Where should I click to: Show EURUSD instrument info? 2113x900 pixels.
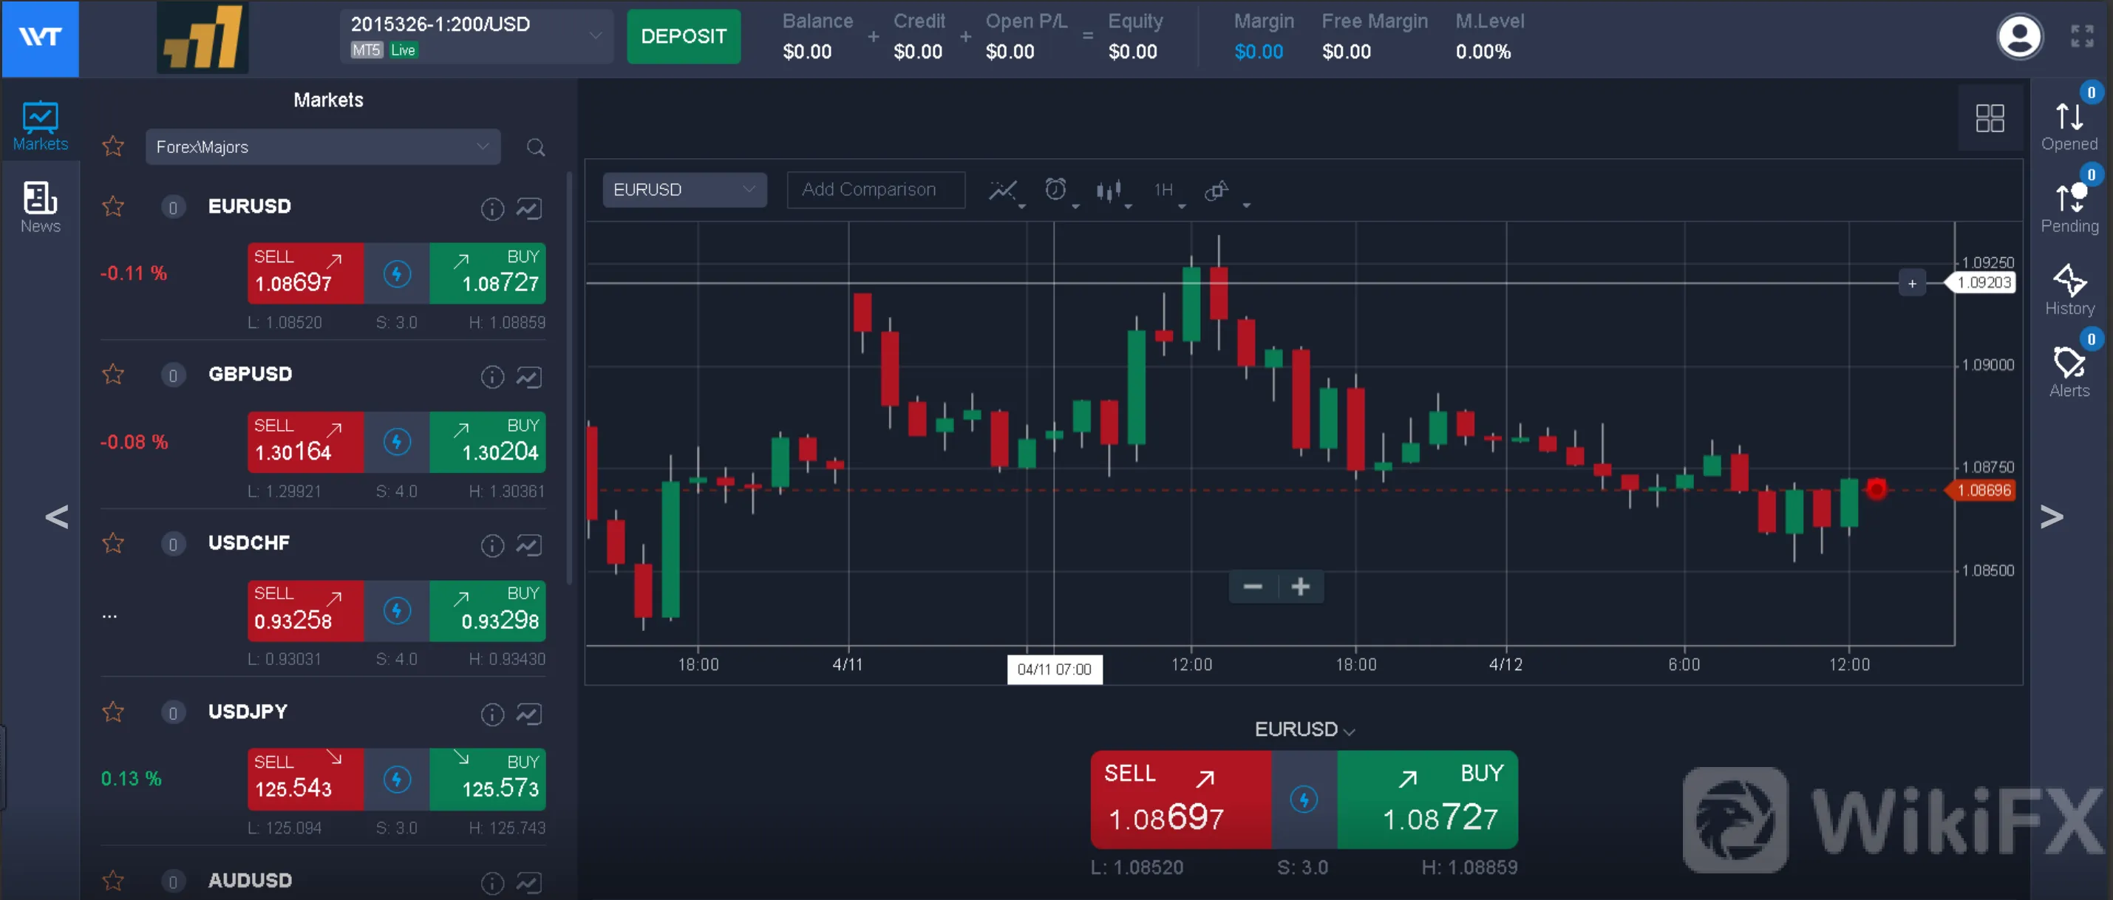491,209
